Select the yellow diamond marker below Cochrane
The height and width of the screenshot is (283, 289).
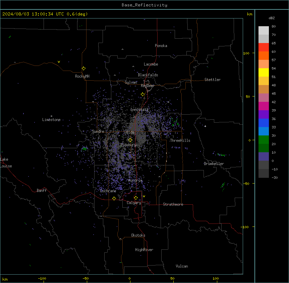coord(114,198)
